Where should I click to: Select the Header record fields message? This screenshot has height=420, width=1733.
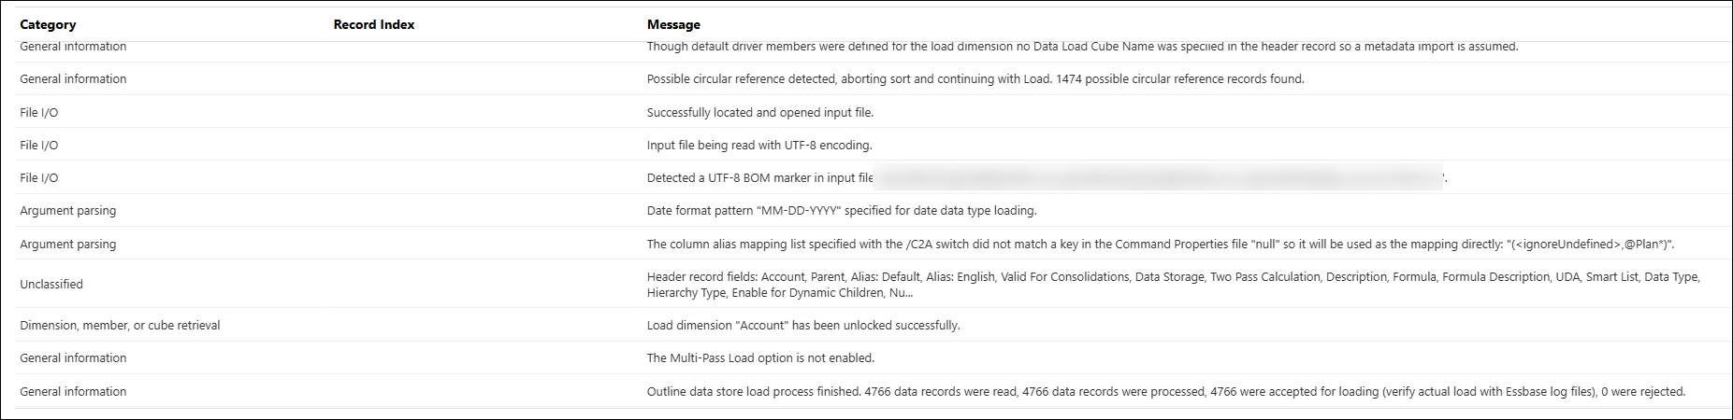pos(1173,285)
